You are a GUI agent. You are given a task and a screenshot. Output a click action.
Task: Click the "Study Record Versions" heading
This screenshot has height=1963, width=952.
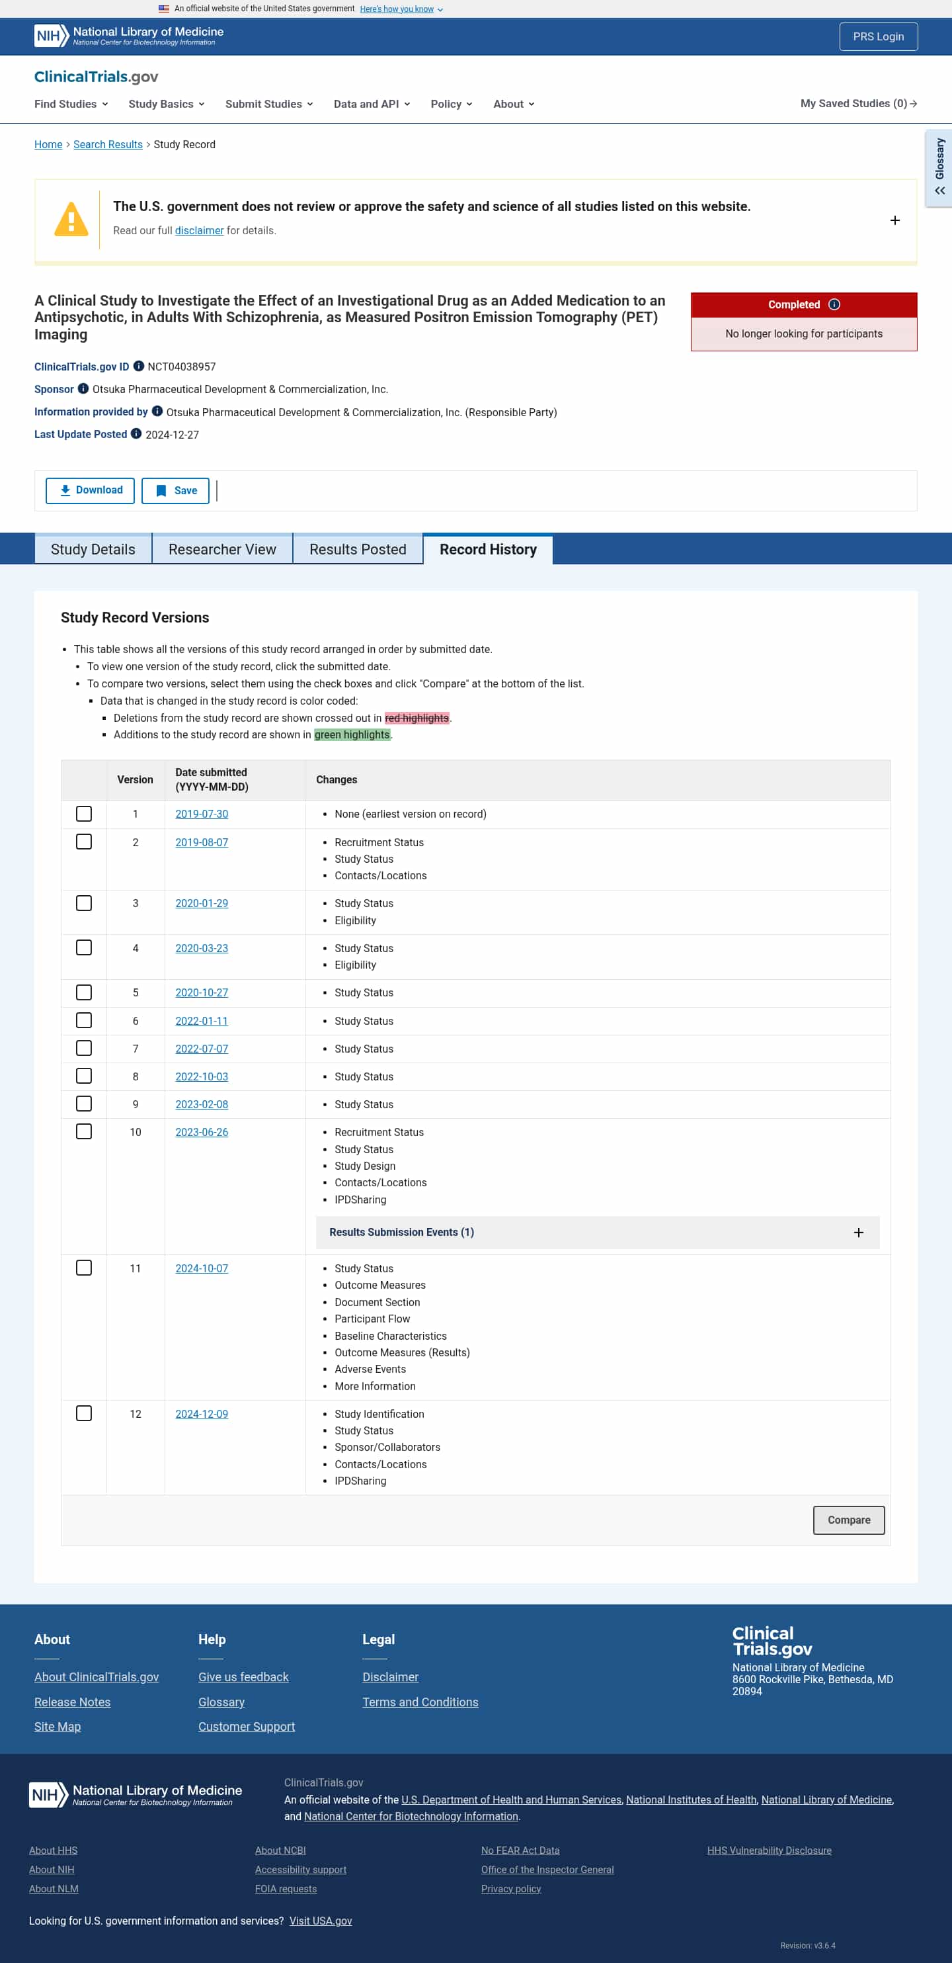[x=135, y=618]
